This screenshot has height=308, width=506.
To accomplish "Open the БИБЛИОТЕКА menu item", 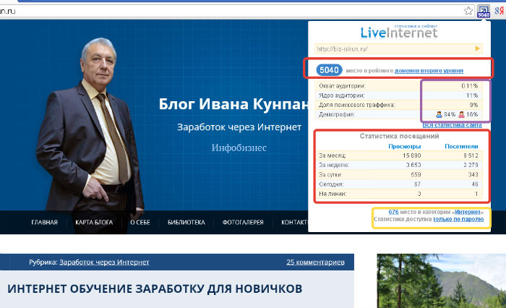I will [x=186, y=222].
